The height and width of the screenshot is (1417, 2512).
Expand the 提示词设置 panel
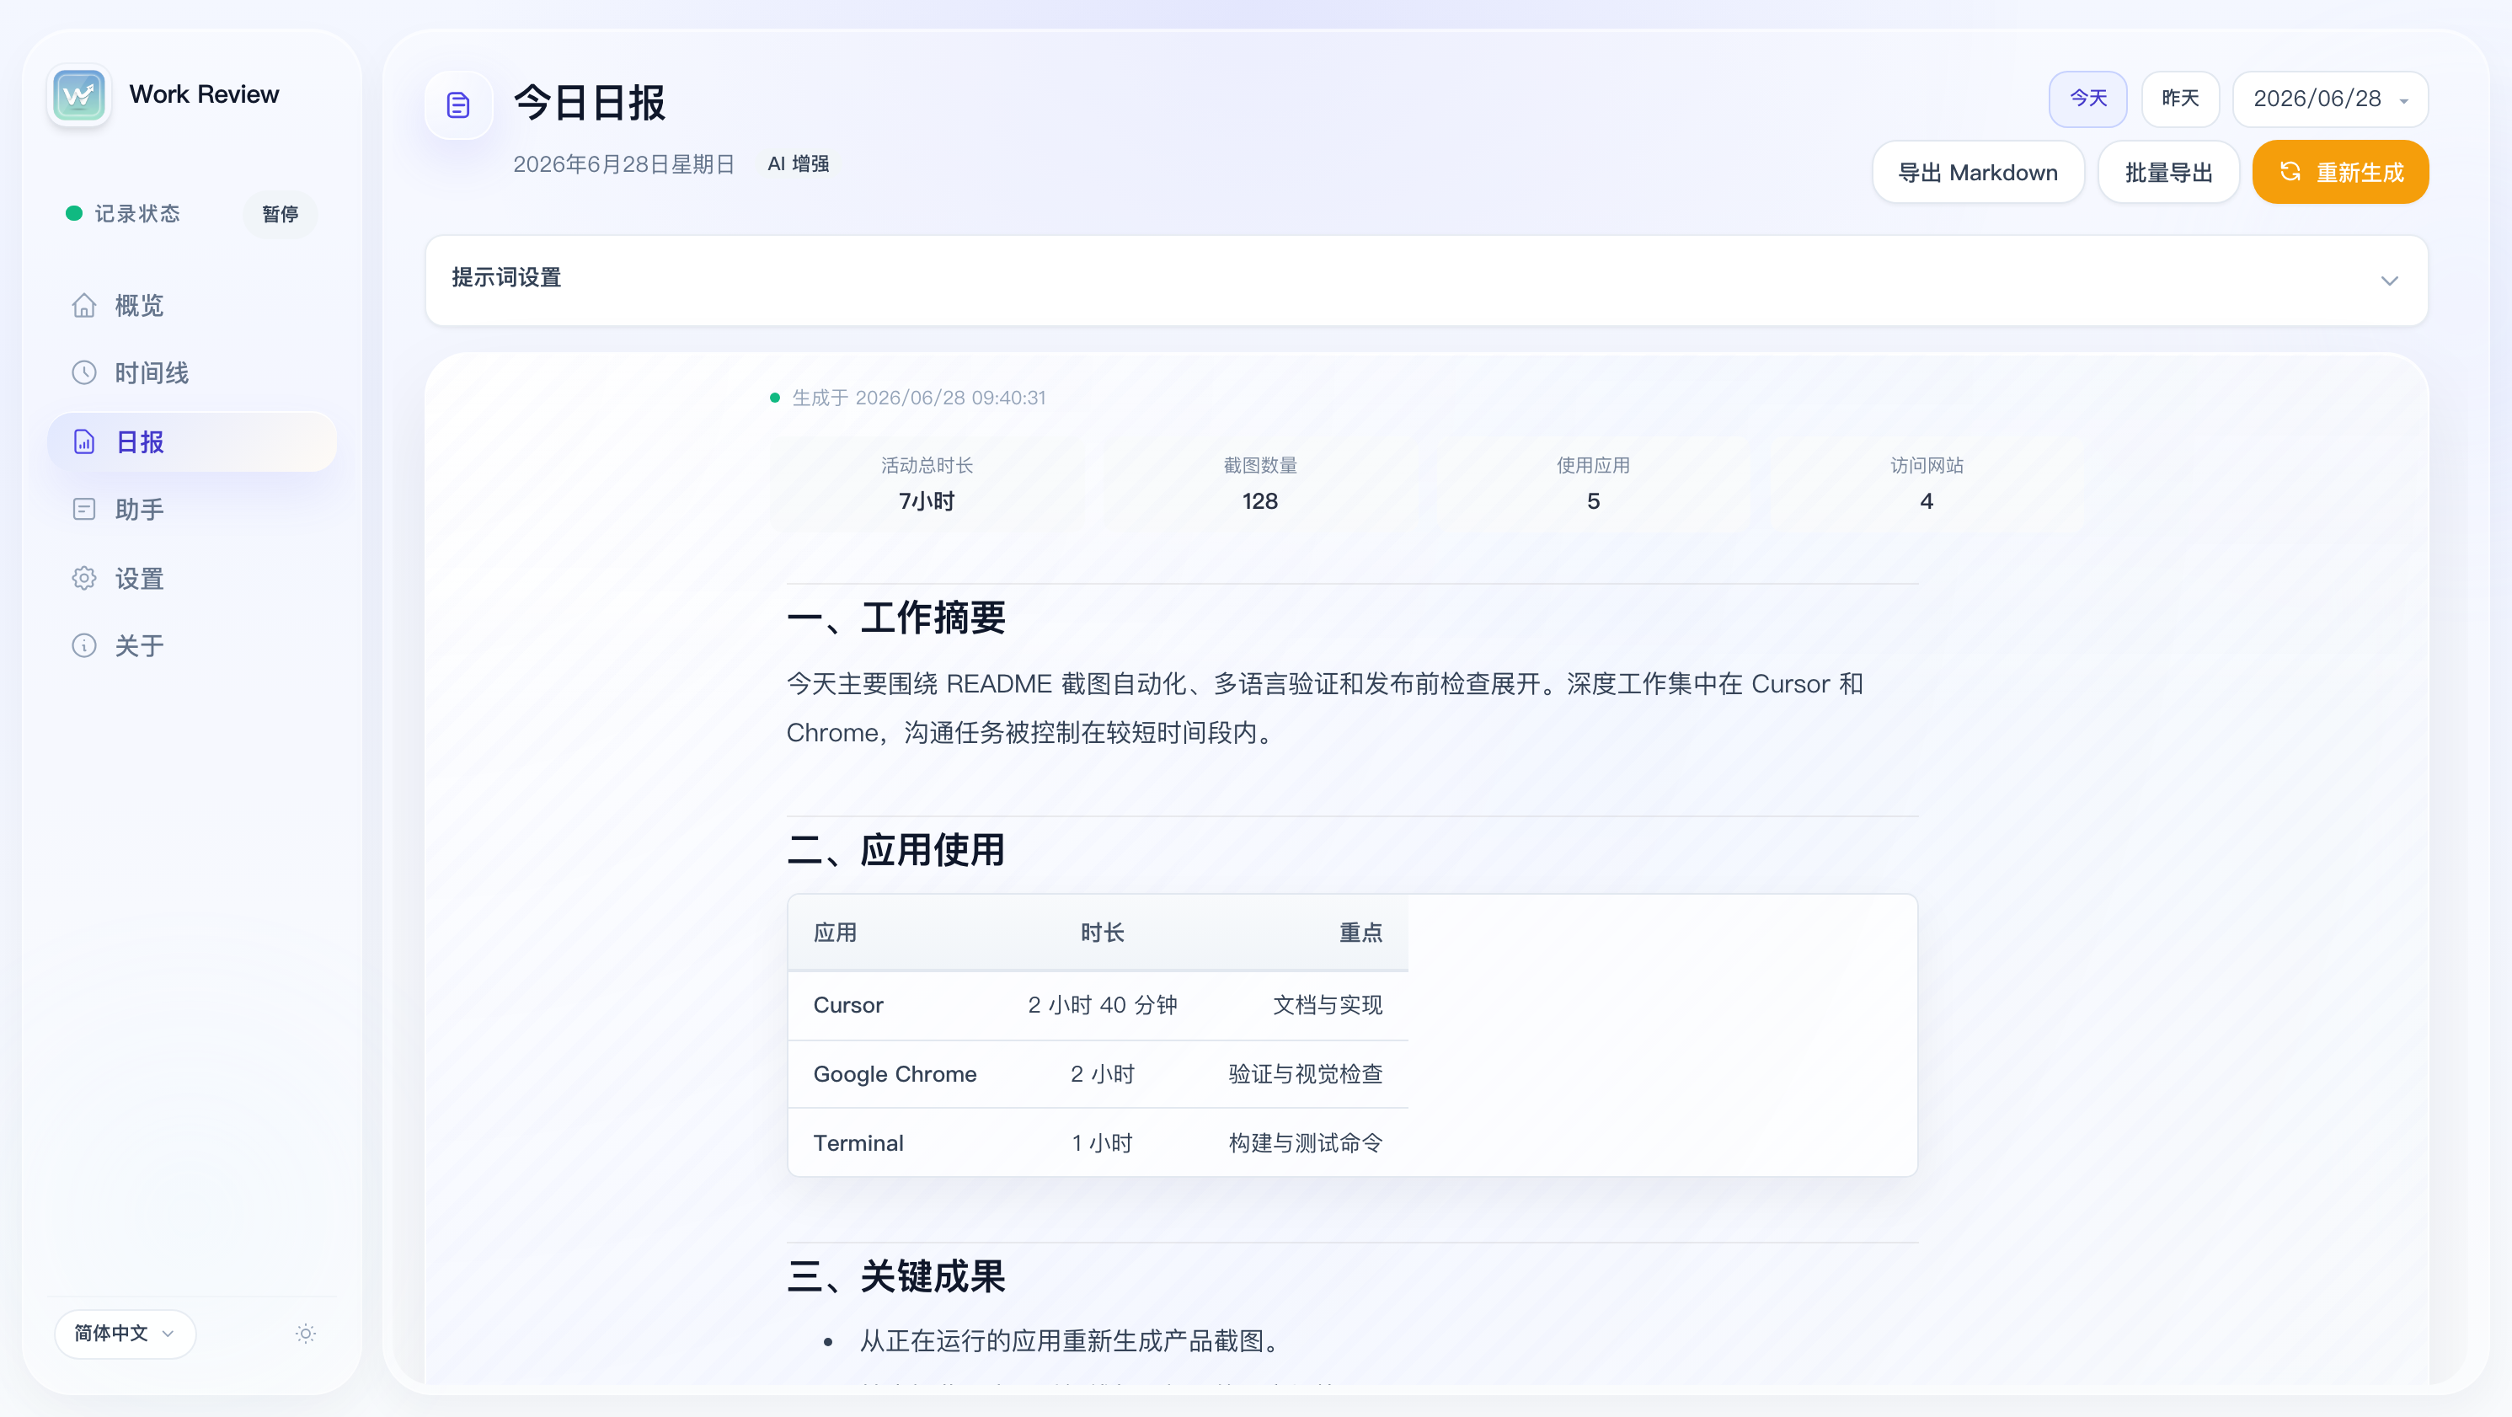1427,280
